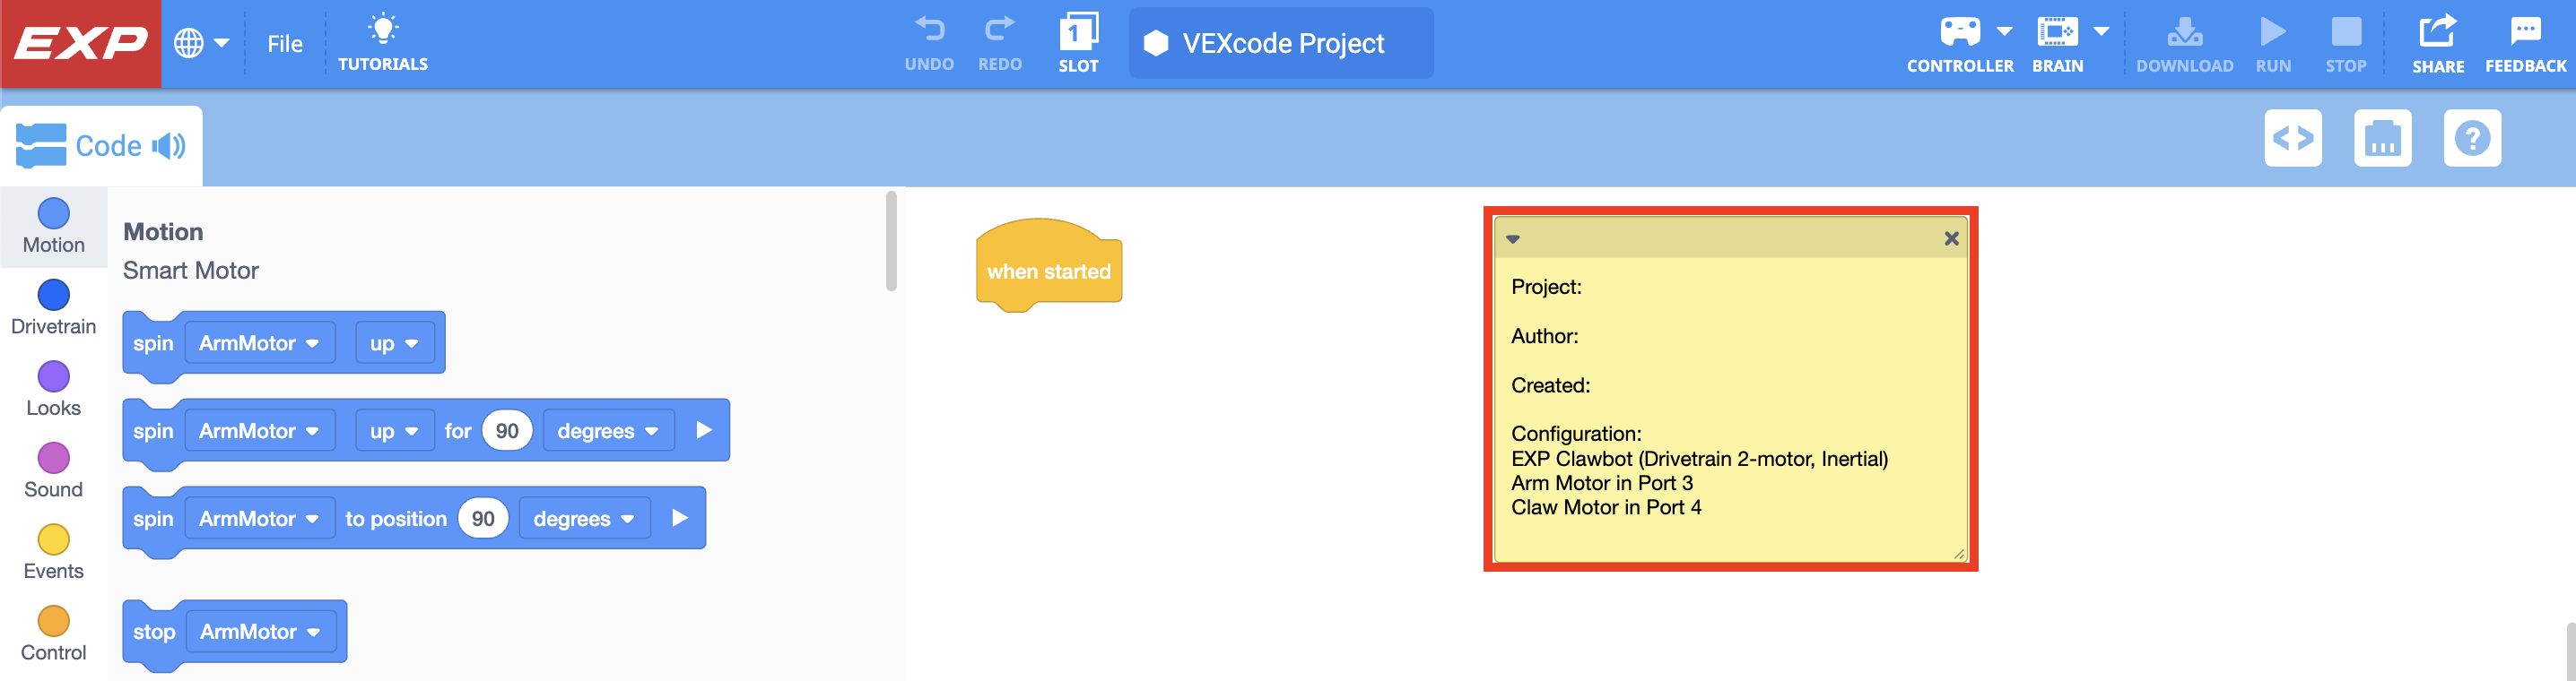Open the code viewer with angle brackets icon
2576x681 pixels.
(x=2294, y=139)
